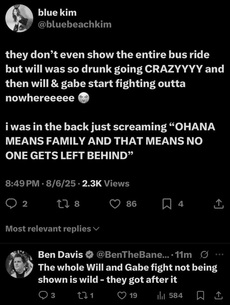View analytics showing 584 views on the reply

click(x=170, y=296)
